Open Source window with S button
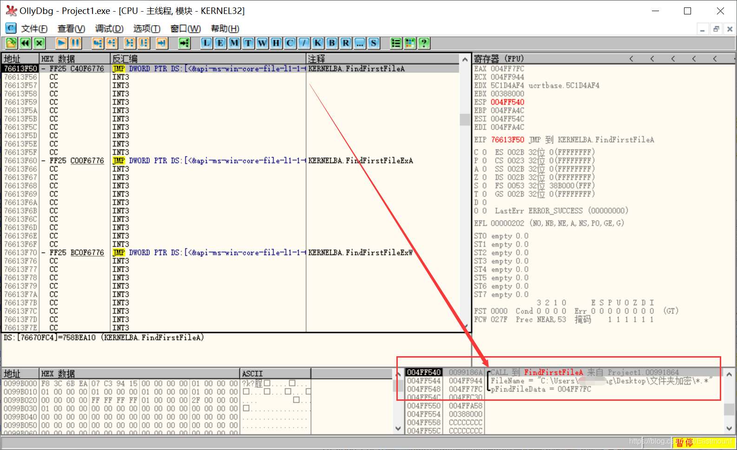 click(x=374, y=43)
